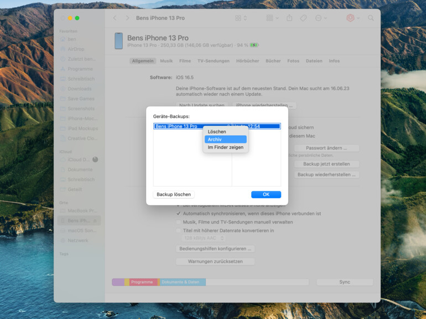Screen dimensions: 426x319
Task: Toggle Musik, Filme manuell verwalten checkbox
Action: pyautogui.click(x=179, y=222)
